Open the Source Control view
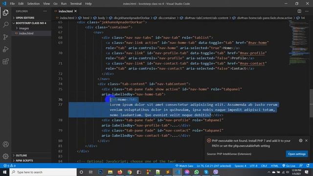 click(x=5, y=37)
